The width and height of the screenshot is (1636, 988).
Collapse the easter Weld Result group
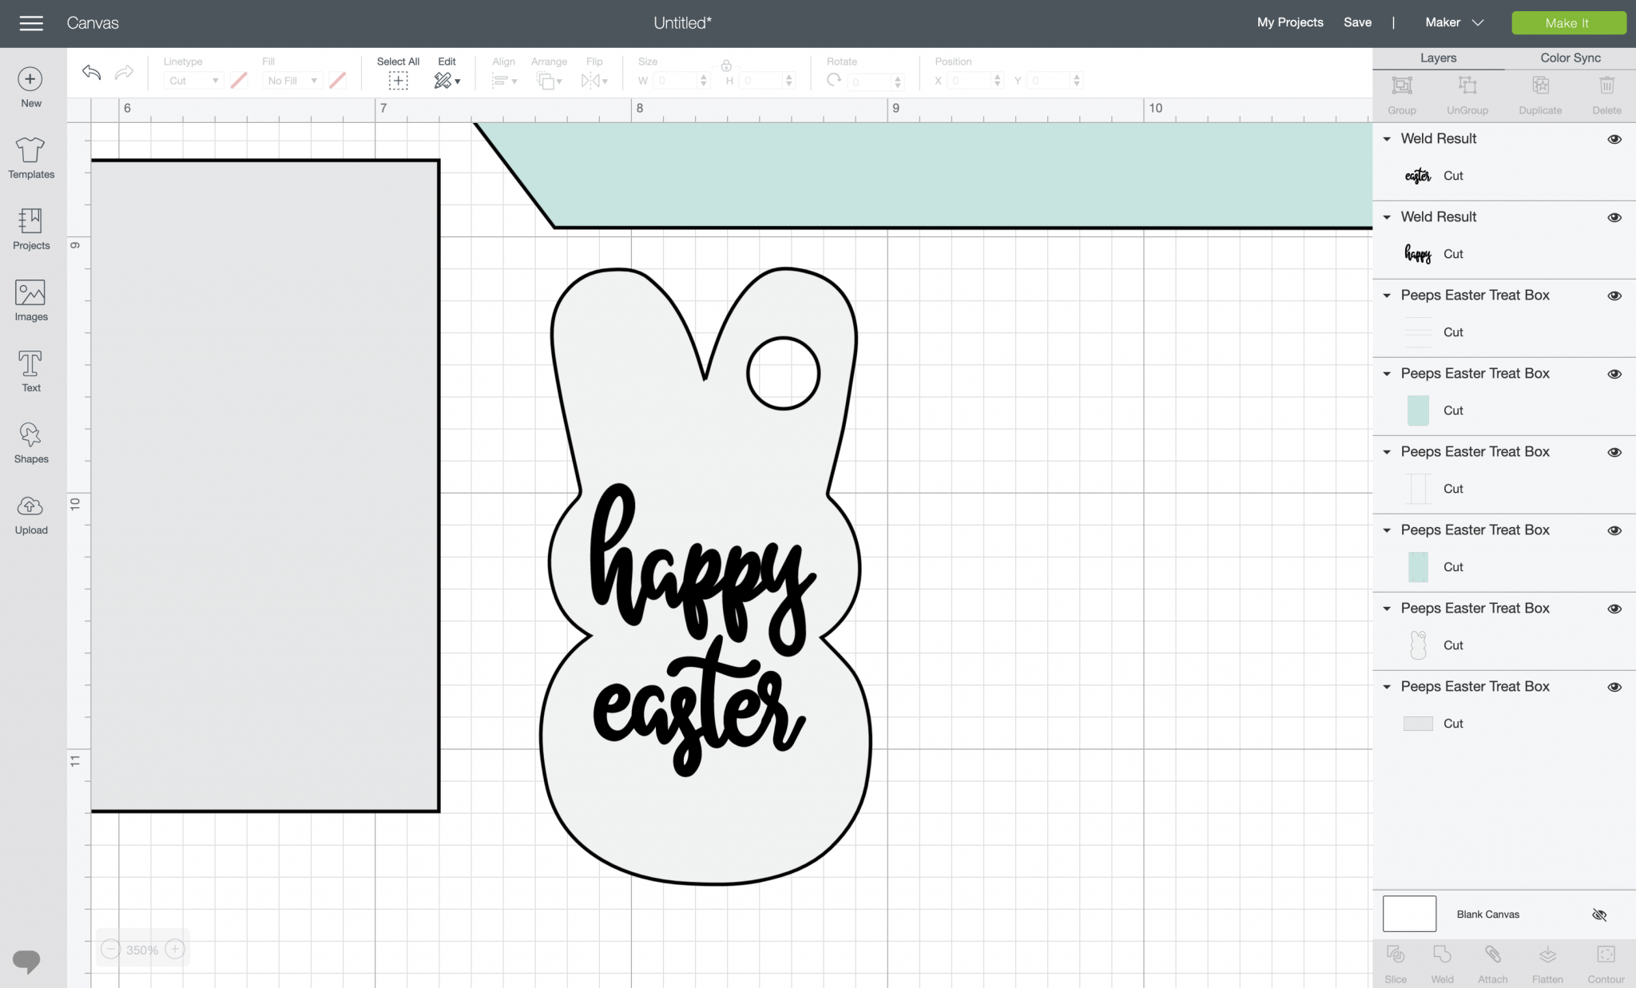pos(1388,139)
